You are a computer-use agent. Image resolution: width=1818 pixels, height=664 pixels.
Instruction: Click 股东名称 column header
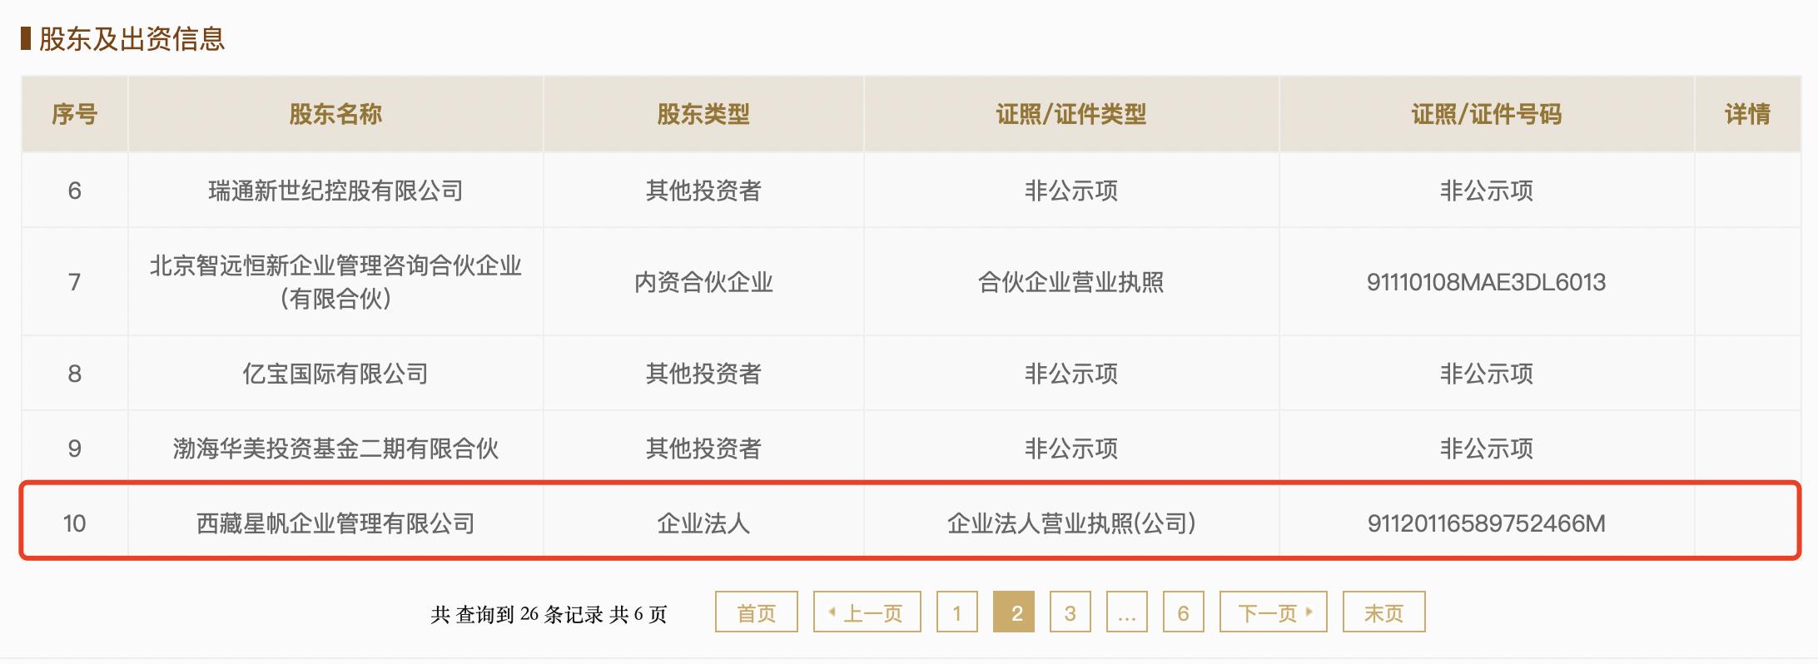pyautogui.click(x=335, y=114)
